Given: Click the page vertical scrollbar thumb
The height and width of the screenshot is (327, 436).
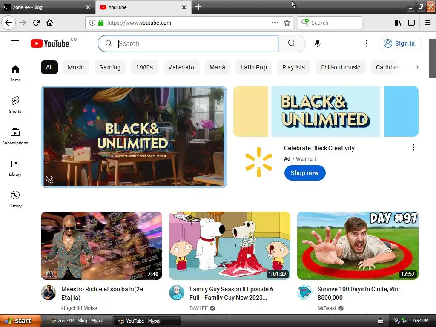Looking at the screenshot, I should pyautogui.click(x=433, y=58).
